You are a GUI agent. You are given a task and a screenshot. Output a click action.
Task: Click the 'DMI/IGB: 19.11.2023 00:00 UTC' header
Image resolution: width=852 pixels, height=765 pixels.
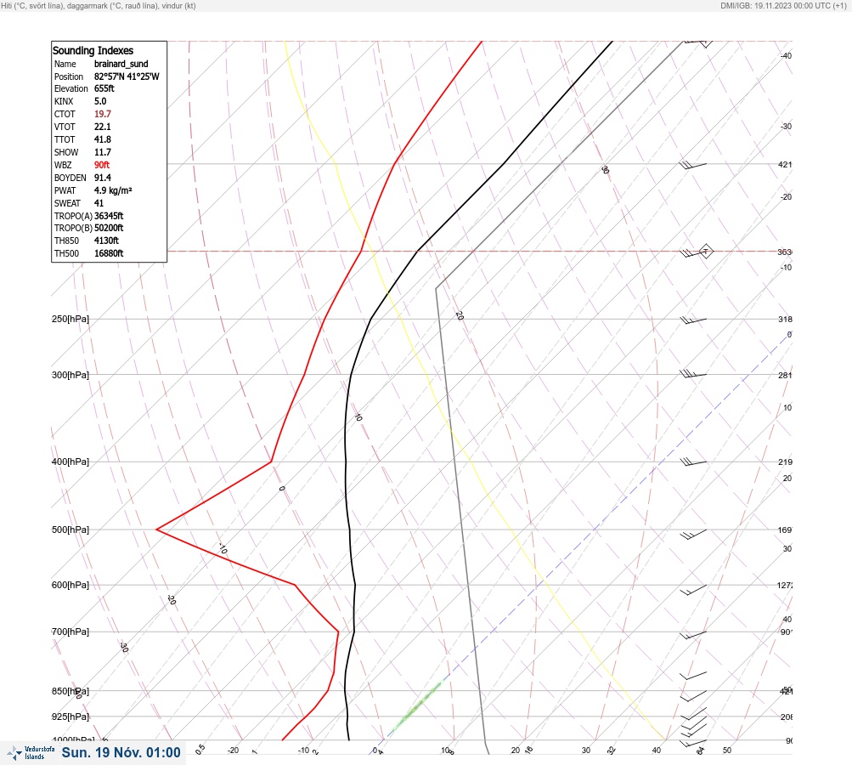point(783,6)
